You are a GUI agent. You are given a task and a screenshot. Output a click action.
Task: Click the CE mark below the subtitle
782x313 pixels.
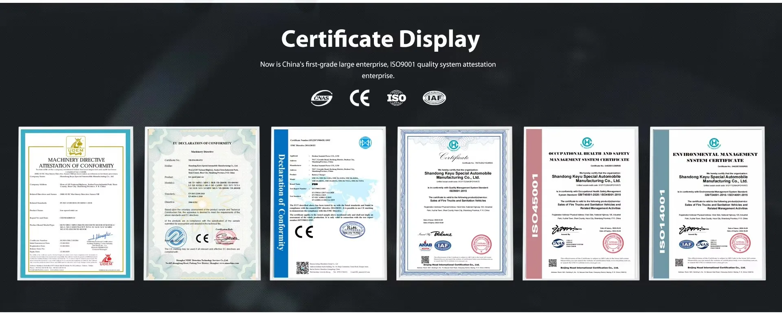359,98
